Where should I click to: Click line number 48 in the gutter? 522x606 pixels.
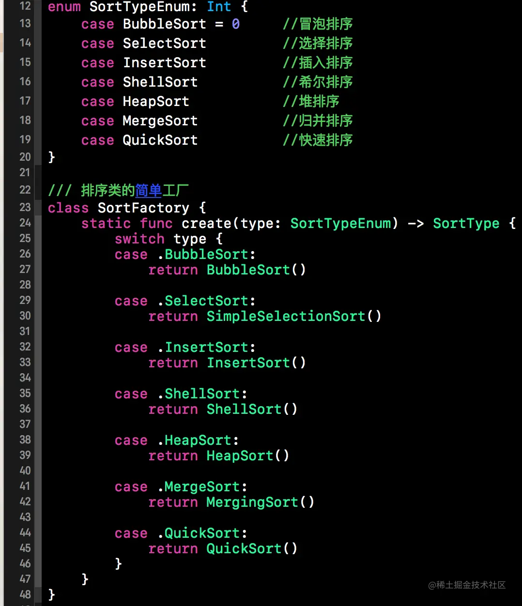click(25, 594)
